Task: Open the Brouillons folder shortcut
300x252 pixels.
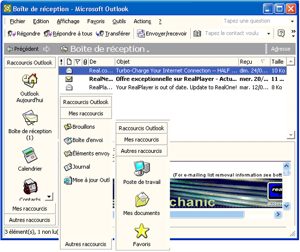Action: (79, 127)
